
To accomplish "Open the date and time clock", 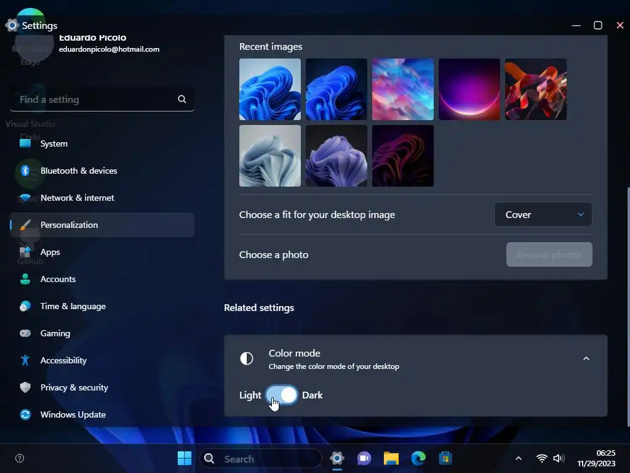I will (x=597, y=458).
